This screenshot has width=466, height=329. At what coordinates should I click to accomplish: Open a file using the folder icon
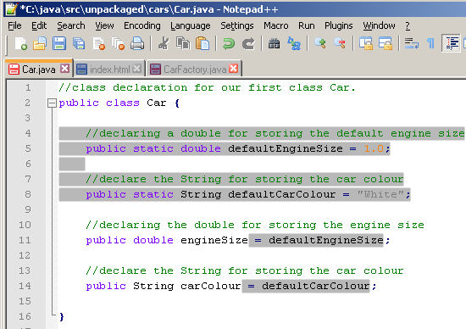click(x=40, y=44)
